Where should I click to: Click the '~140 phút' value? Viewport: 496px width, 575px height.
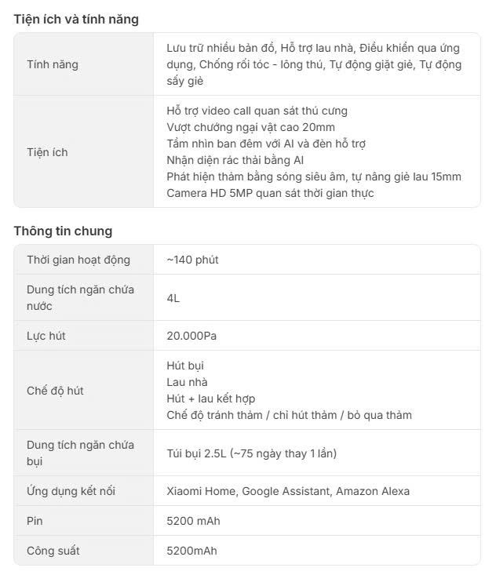(x=192, y=260)
